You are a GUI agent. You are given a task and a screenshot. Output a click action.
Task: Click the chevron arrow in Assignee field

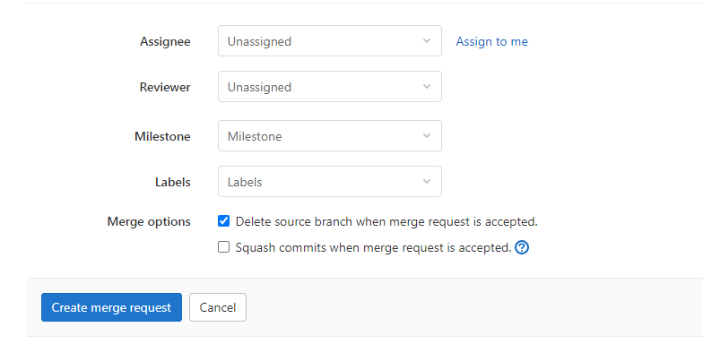[427, 41]
